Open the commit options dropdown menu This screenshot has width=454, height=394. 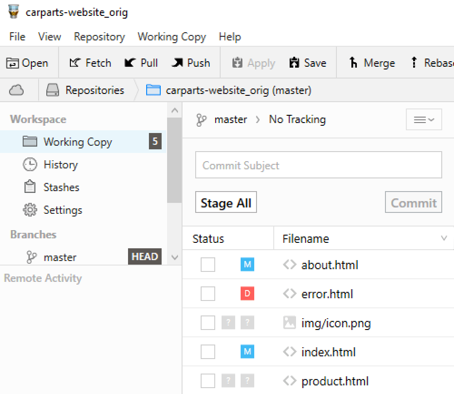pyautogui.click(x=424, y=119)
